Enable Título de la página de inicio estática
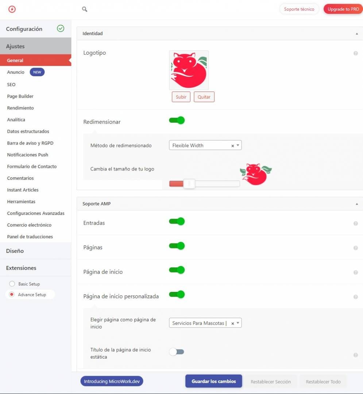Image resolution: width=363 pixels, height=394 pixels. [177, 352]
